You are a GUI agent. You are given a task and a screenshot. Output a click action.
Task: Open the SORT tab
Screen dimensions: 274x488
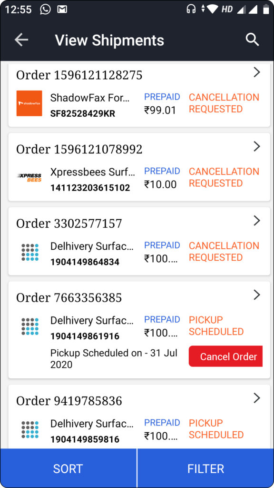(x=68, y=468)
